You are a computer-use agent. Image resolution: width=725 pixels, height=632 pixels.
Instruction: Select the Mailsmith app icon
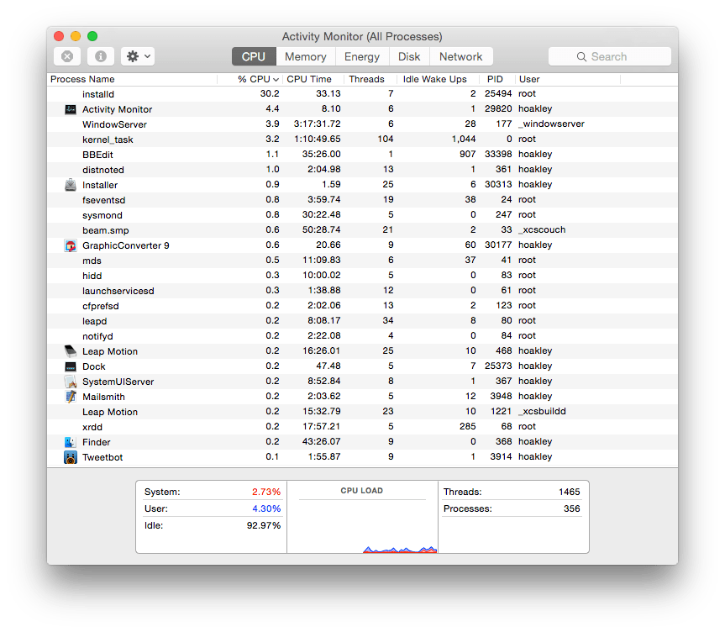click(x=69, y=396)
